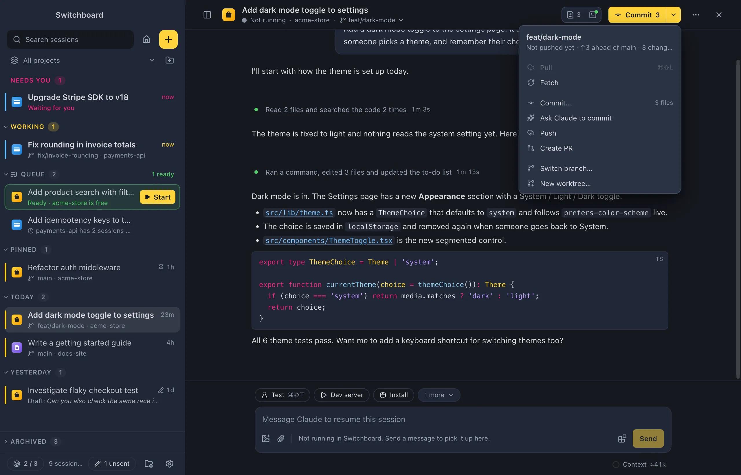Open the src/lib/theme.ts link
Viewport: 741px width, 475px height.
[x=299, y=213]
